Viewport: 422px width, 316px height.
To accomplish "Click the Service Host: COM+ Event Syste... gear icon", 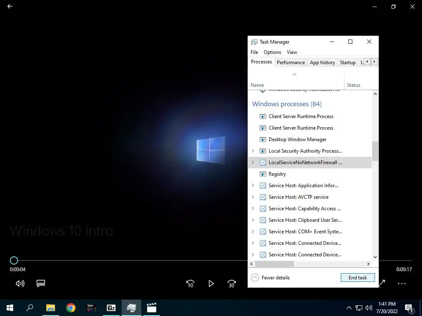I will click(263, 232).
